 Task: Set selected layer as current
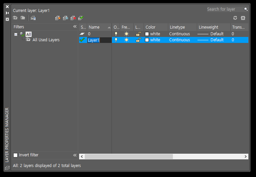81,18
